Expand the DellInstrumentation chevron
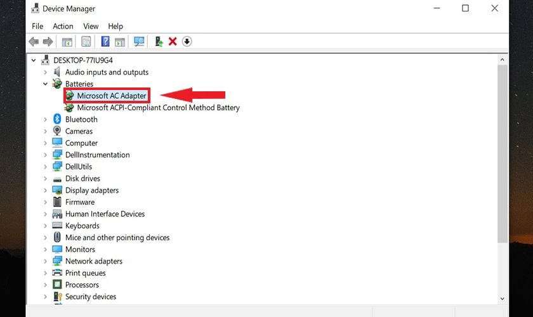 [x=45, y=155]
